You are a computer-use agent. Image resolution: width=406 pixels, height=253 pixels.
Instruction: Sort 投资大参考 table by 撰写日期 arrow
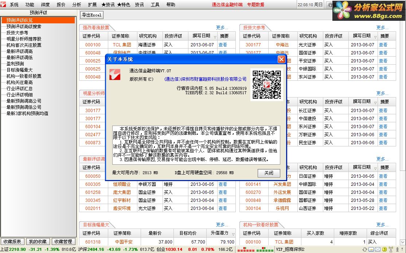pos(375,37)
